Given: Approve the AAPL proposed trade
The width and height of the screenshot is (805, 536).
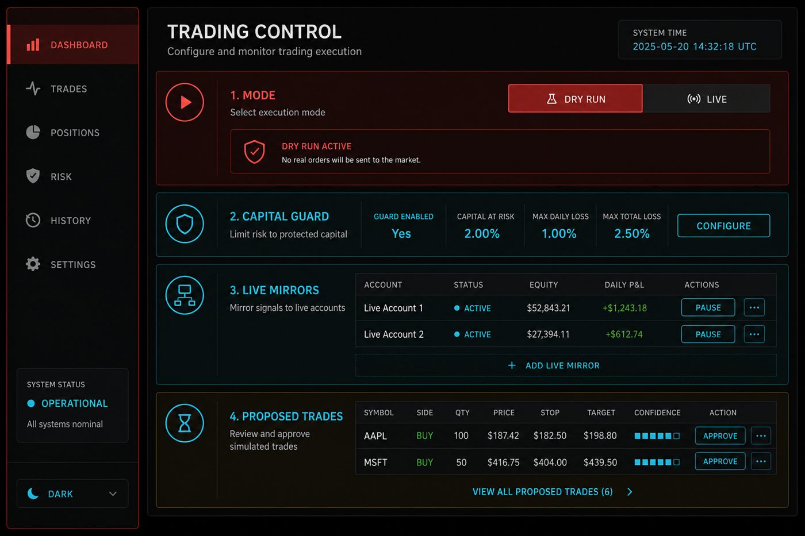Looking at the screenshot, I should 720,435.
